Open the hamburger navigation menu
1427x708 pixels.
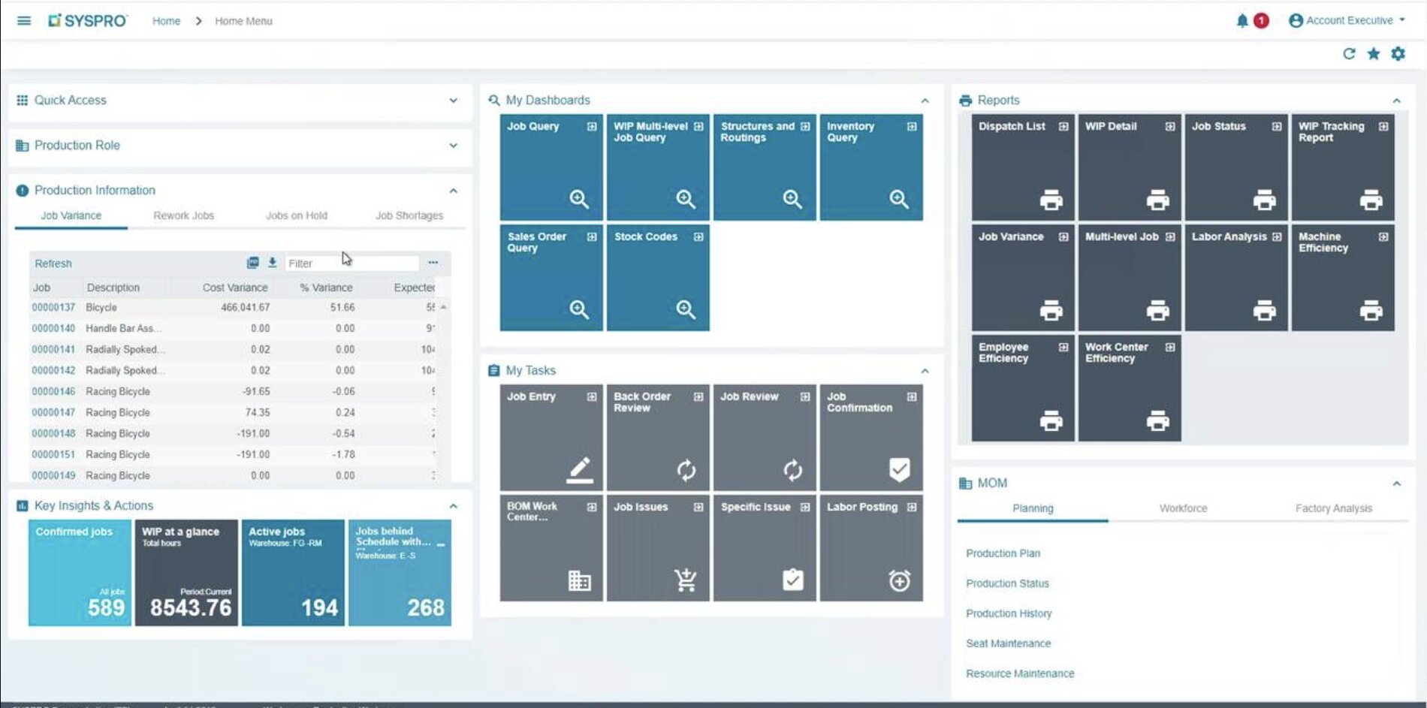coord(24,21)
